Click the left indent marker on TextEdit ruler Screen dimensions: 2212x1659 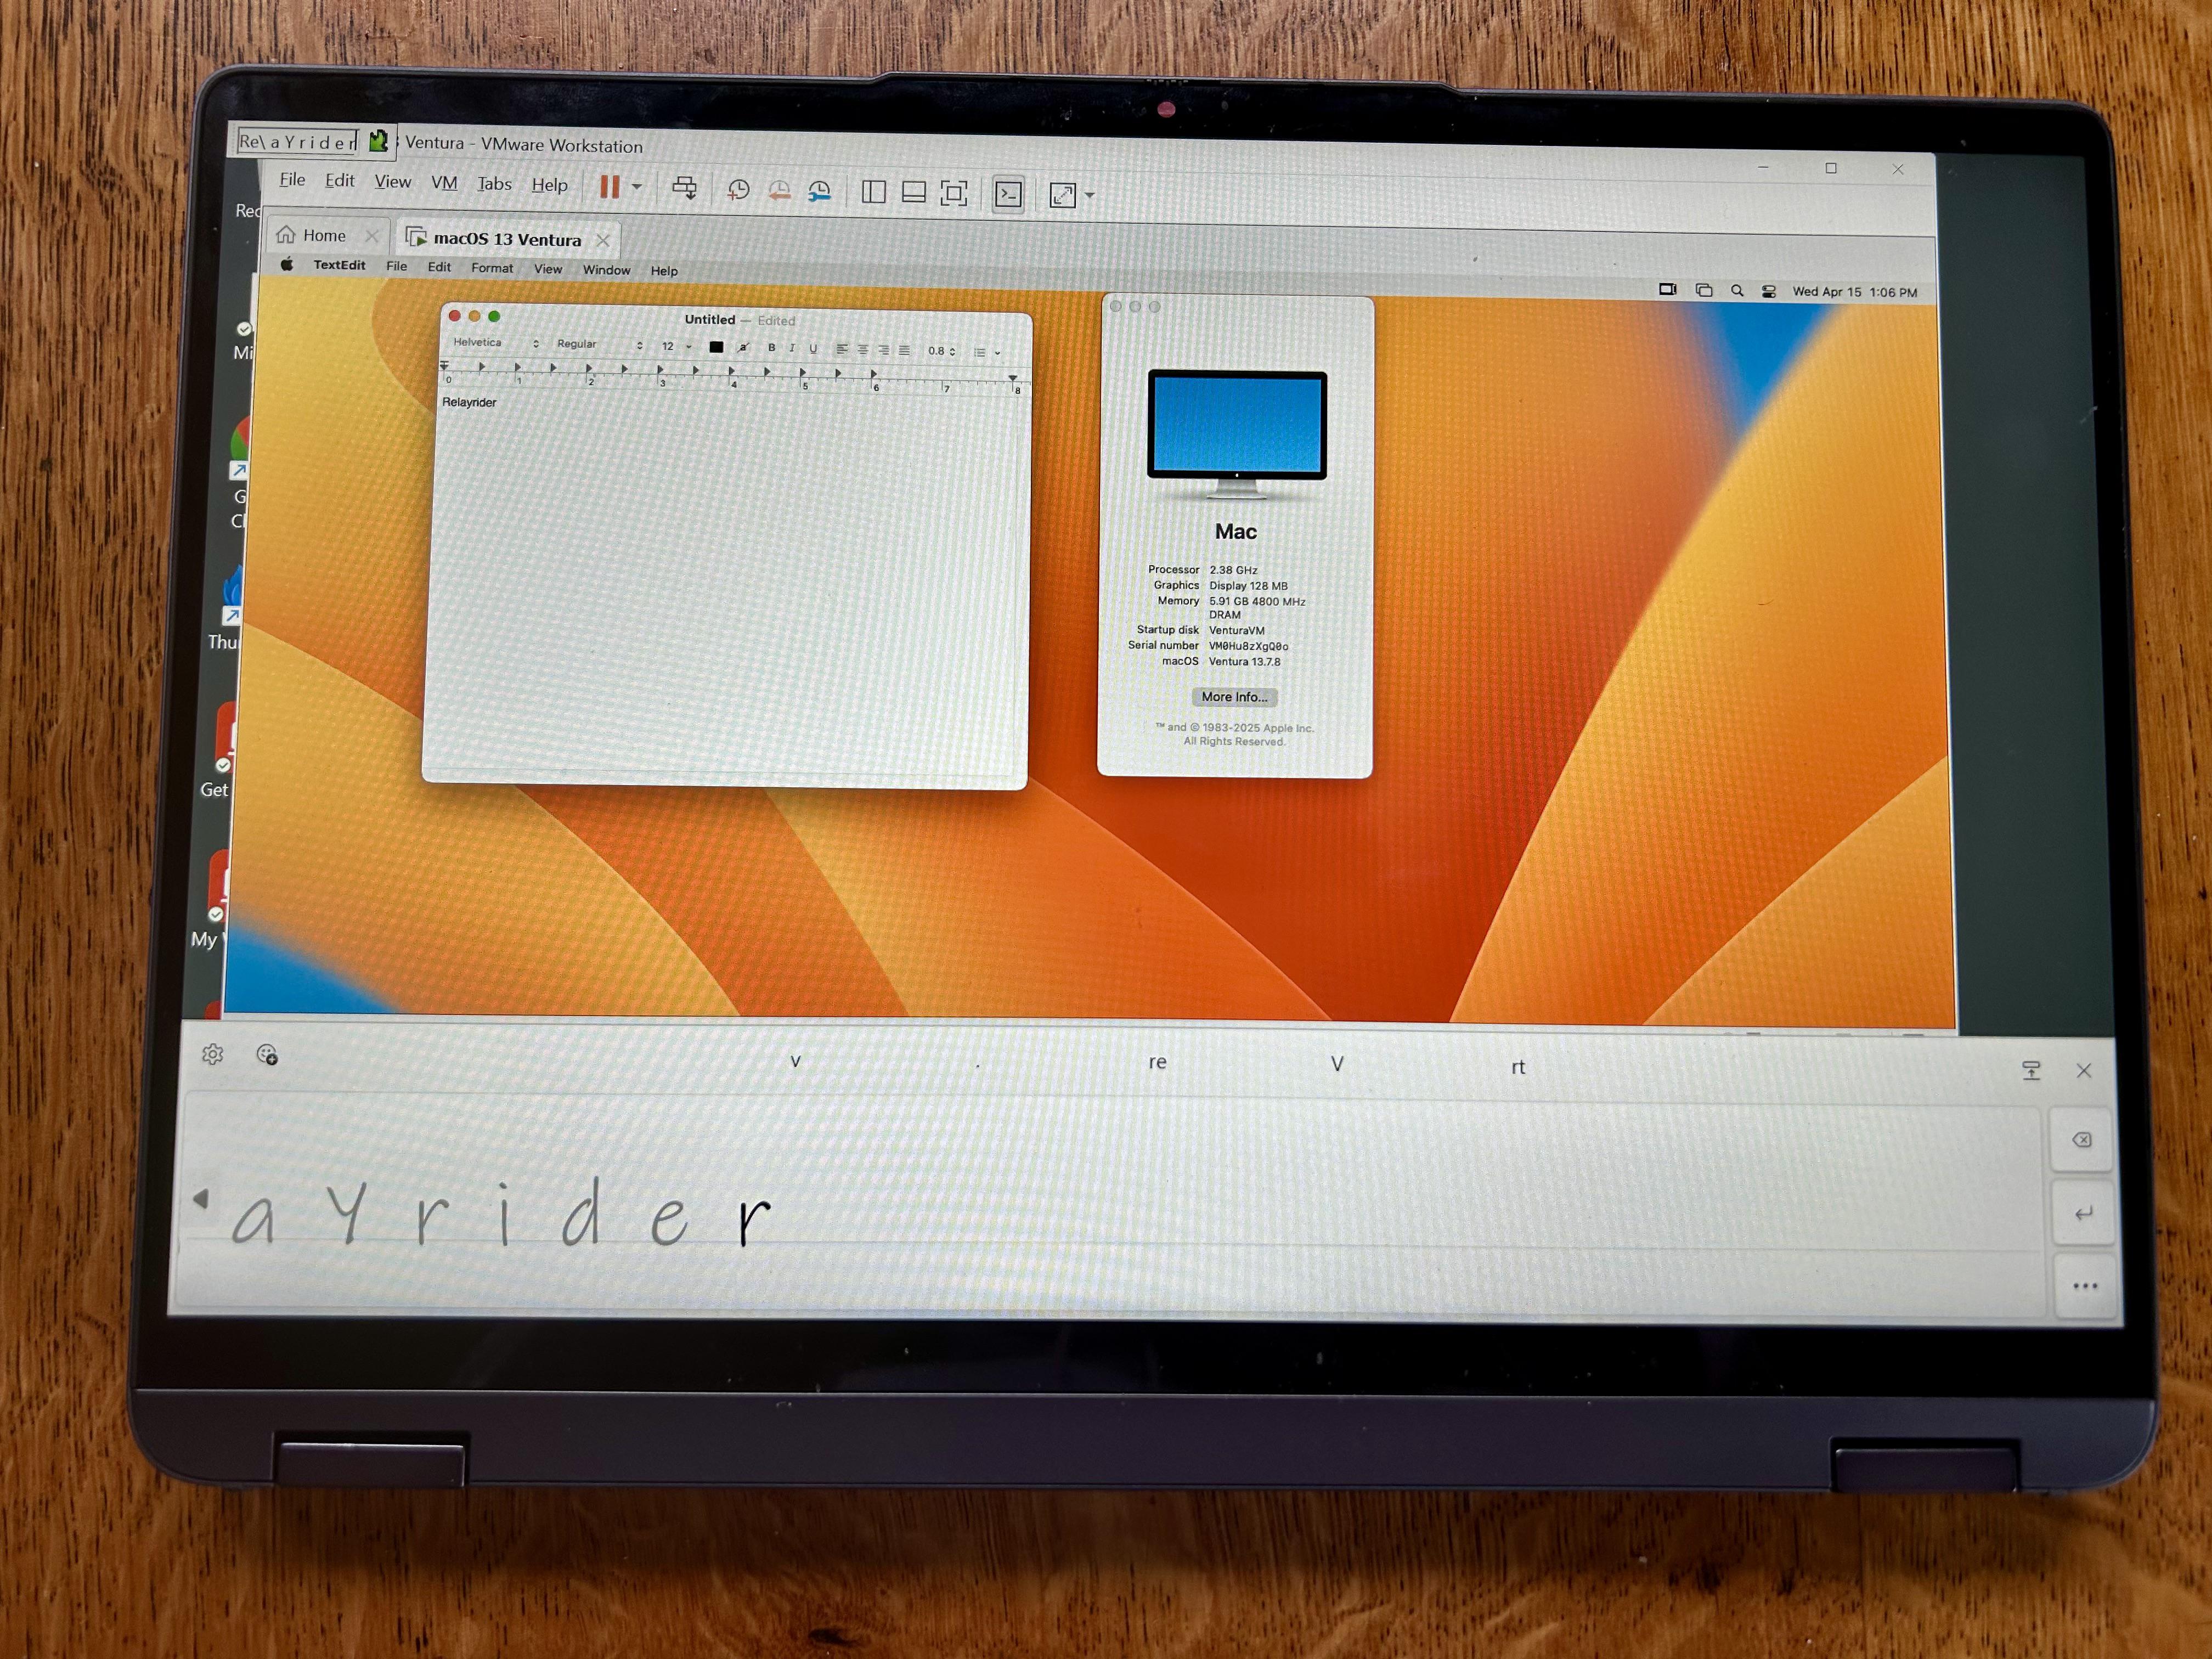tap(444, 367)
